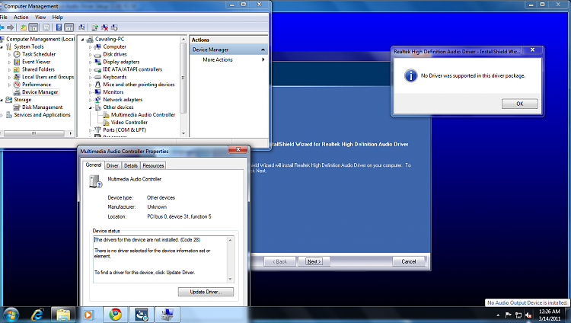Click muted speaker tray icon

pos(528,315)
